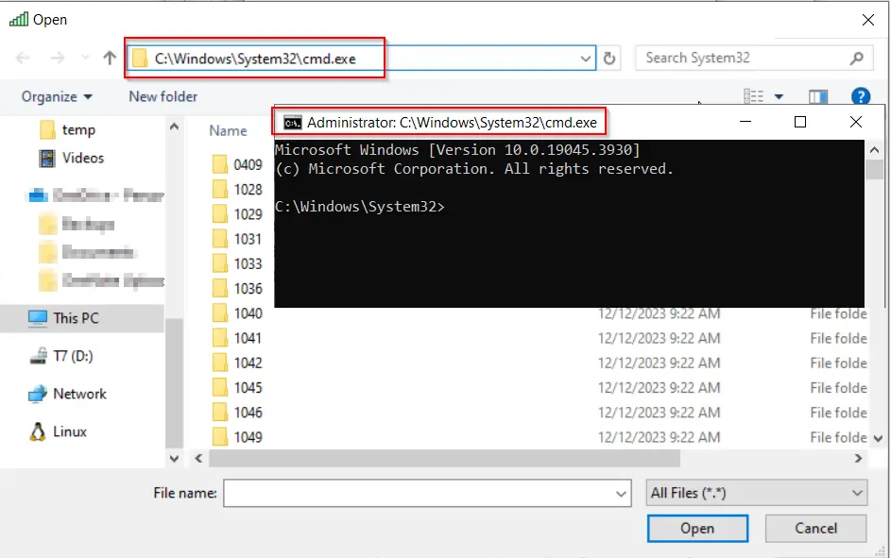
Task: Click the Cancel button
Action: pyautogui.click(x=815, y=529)
